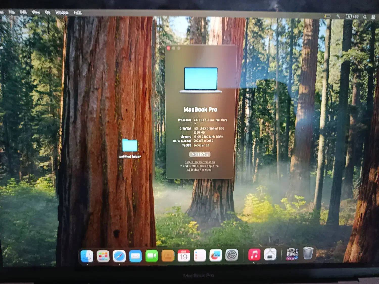This screenshot has height=284, width=379.
Task: Click the "untitled folder" name label
Action: (x=130, y=157)
